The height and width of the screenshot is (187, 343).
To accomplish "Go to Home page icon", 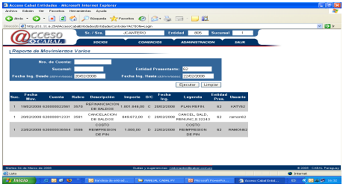I will pyautogui.click(x=73, y=19).
